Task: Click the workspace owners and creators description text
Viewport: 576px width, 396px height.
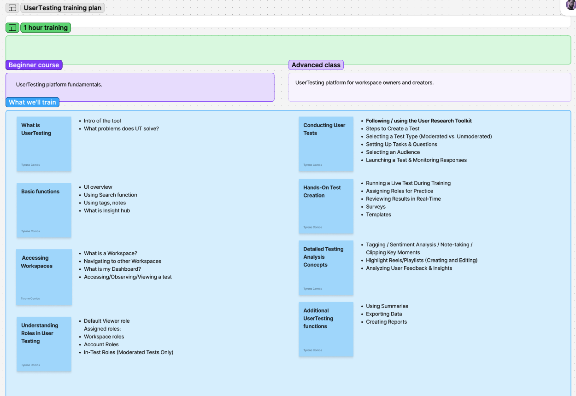Action: tap(364, 83)
